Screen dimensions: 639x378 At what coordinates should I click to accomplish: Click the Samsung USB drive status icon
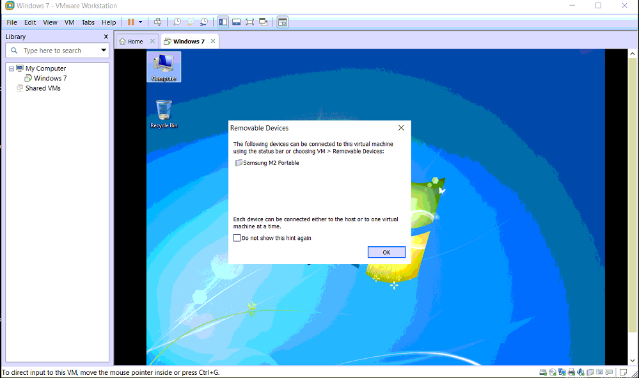point(590,372)
